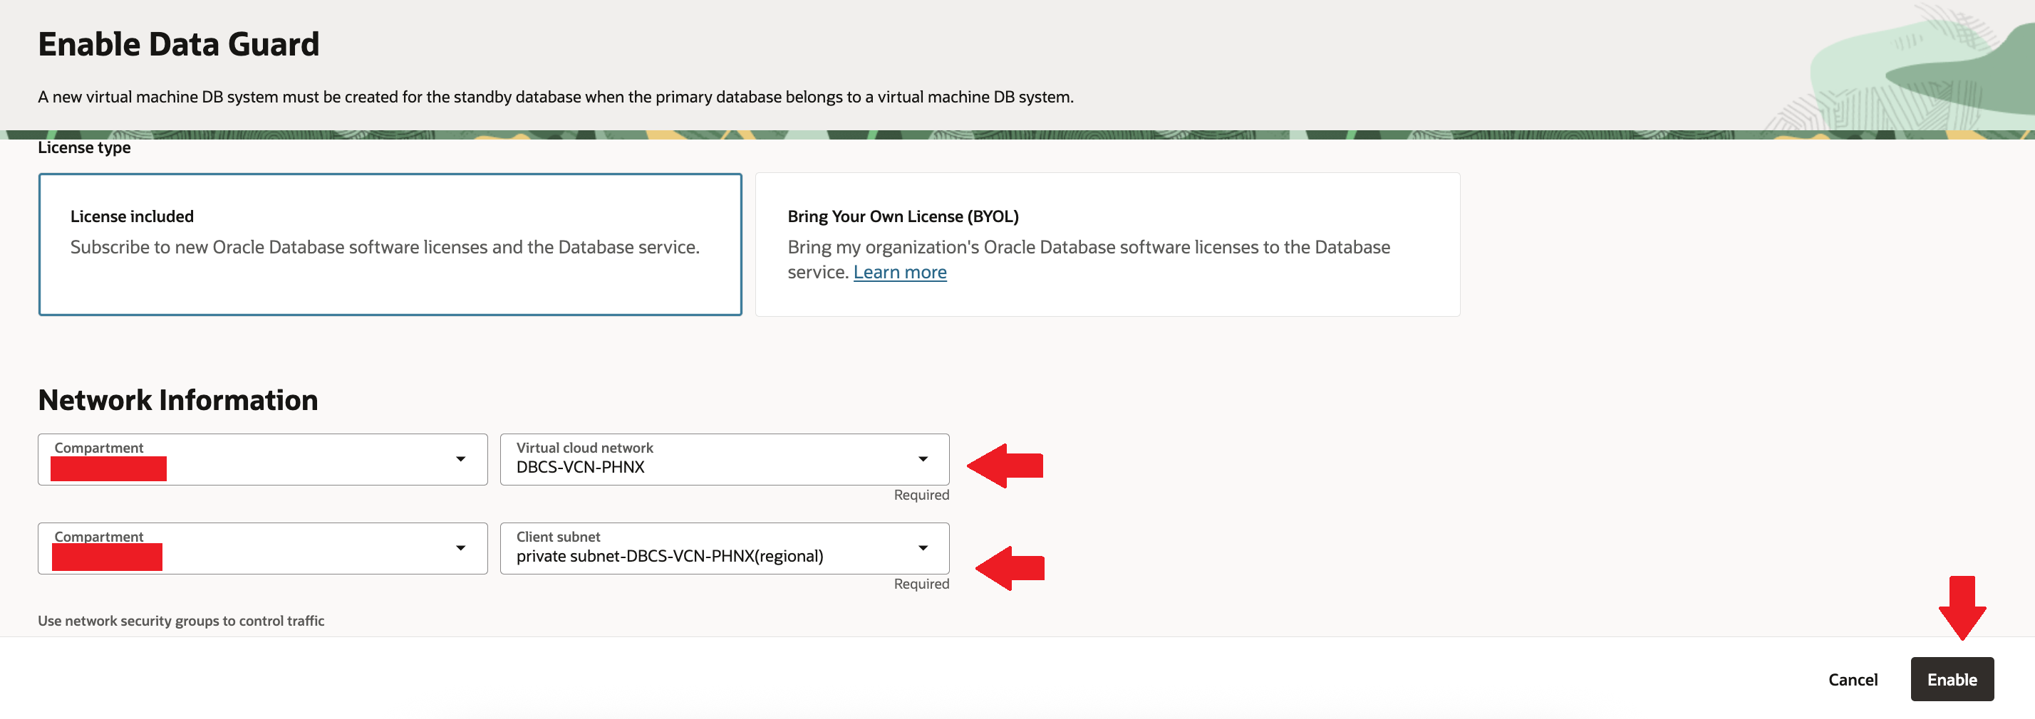The height and width of the screenshot is (719, 2035).
Task: Open Compartment dropdown beside Virtual cloud network
Action: [x=262, y=459]
